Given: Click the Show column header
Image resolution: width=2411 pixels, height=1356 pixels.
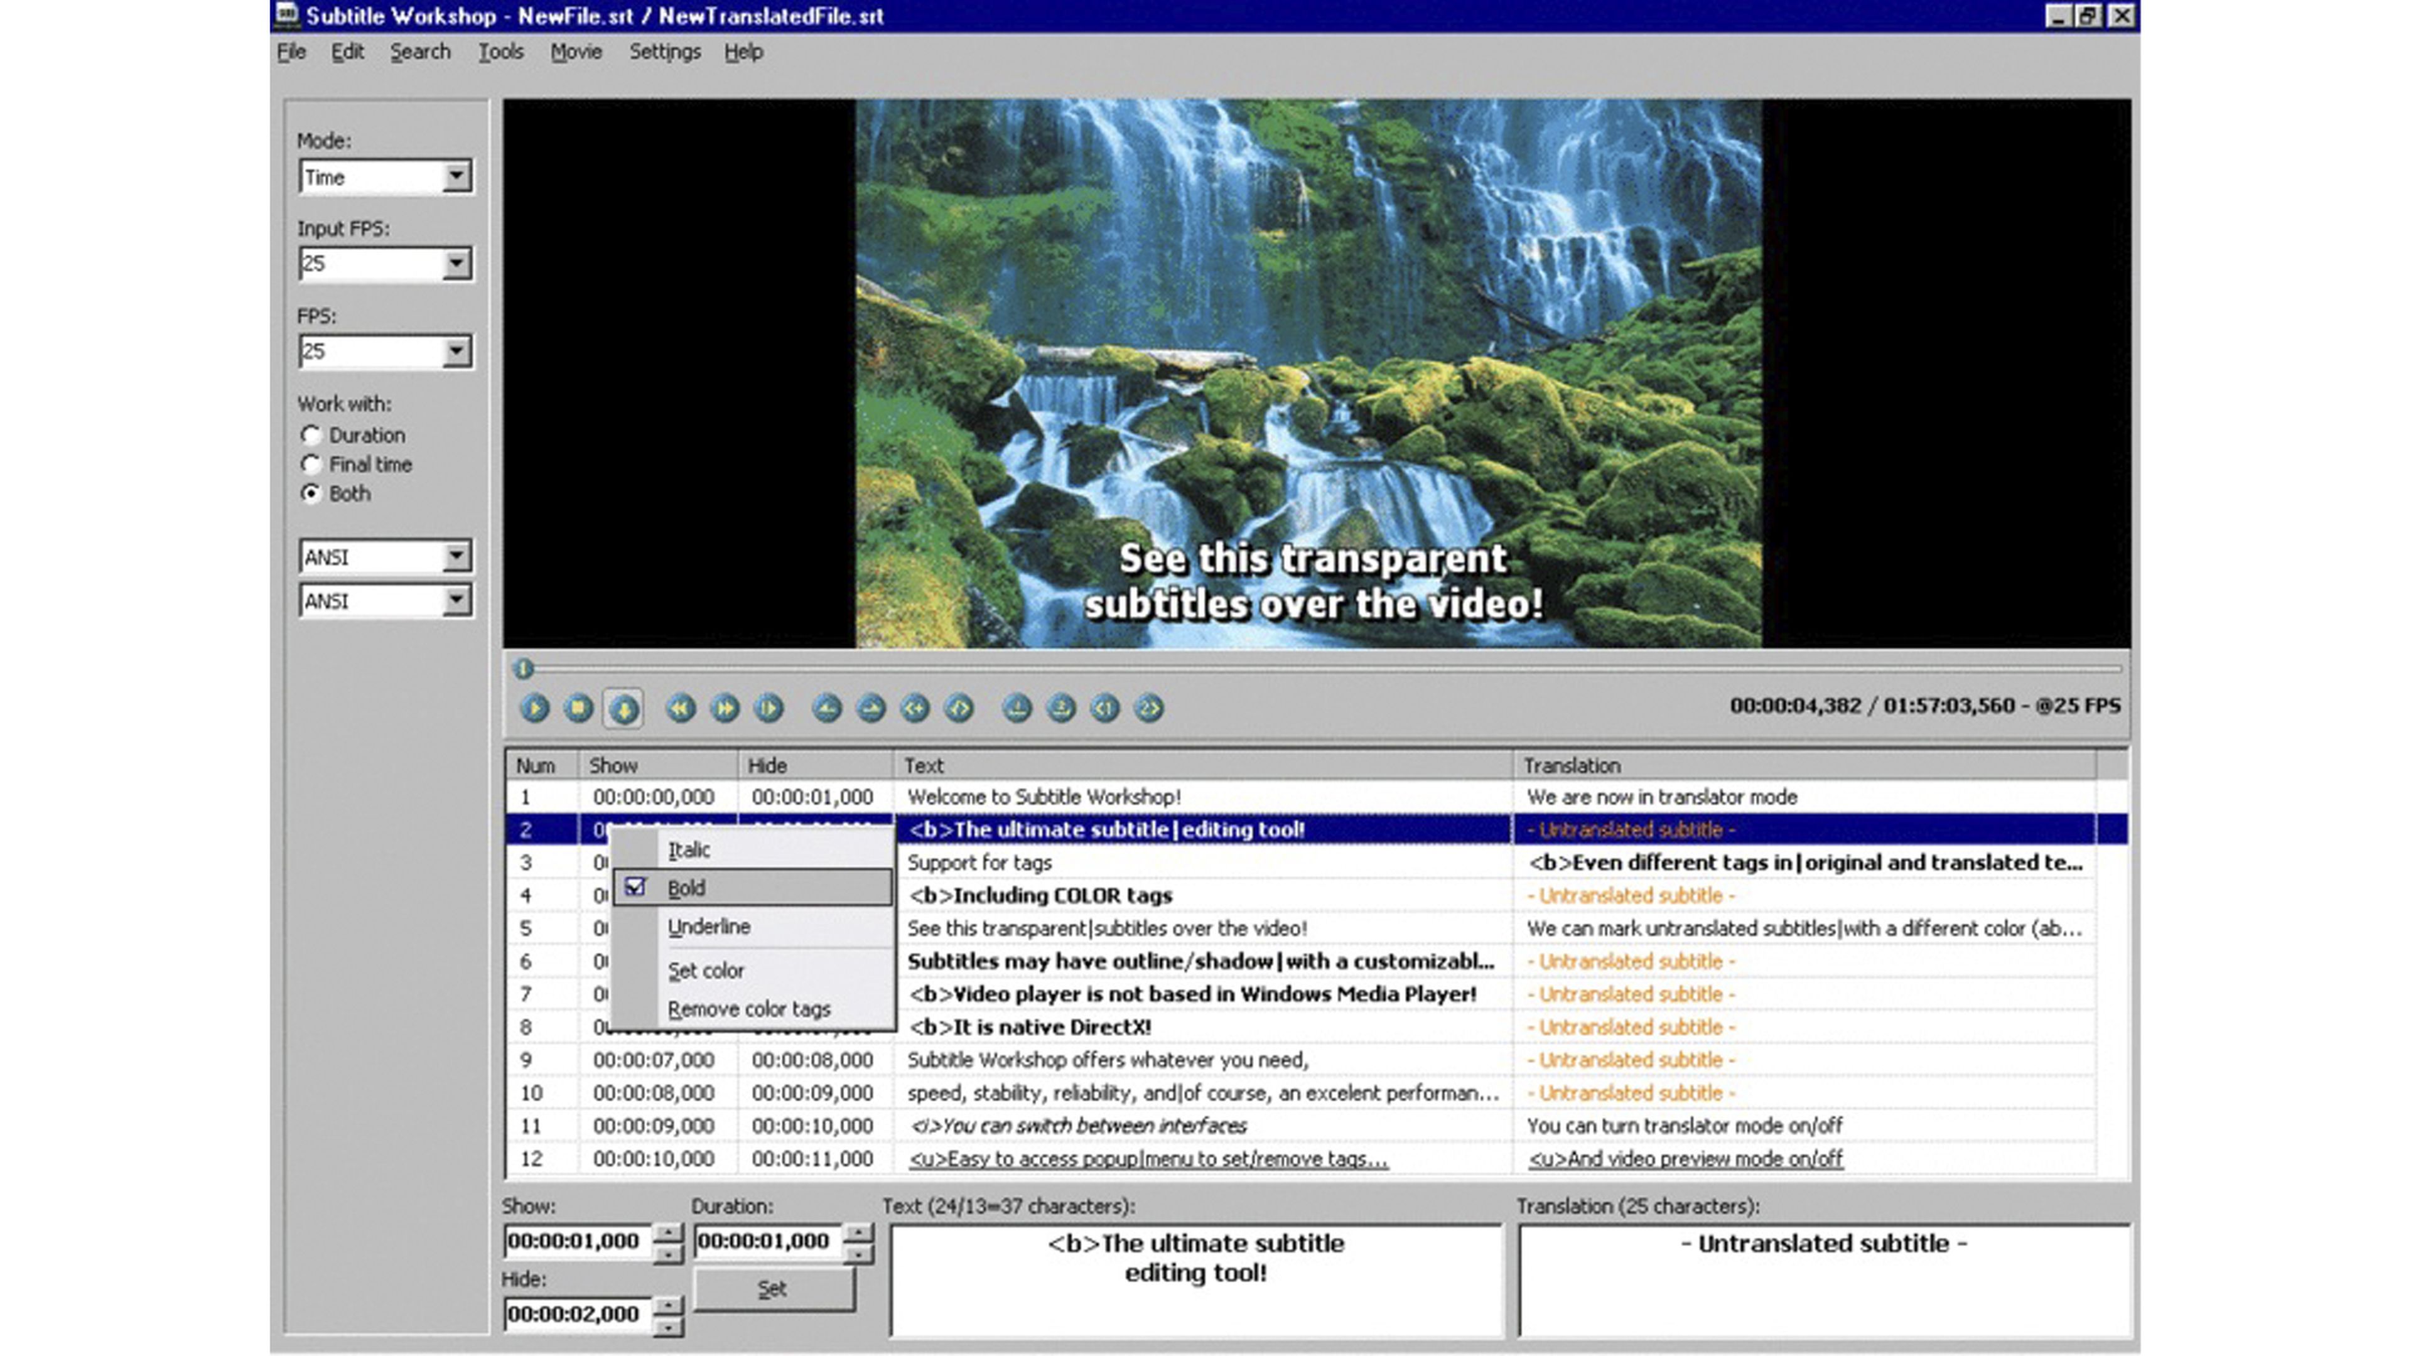Looking at the screenshot, I should 658,765.
